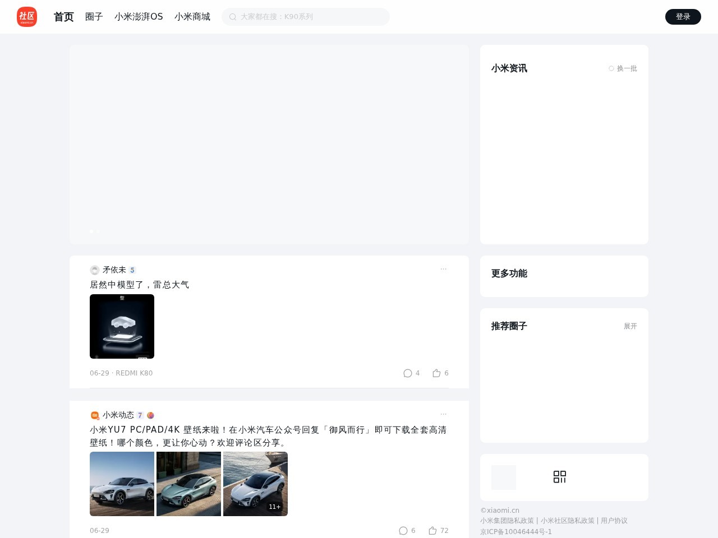Open the comment icon on 矛依未's post
The image size is (718, 538).
click(x=408, y=373)
